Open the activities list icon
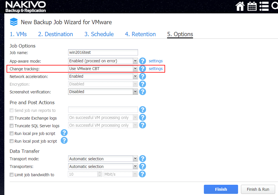This screenshot has height=195, width=278. [264, 6]
